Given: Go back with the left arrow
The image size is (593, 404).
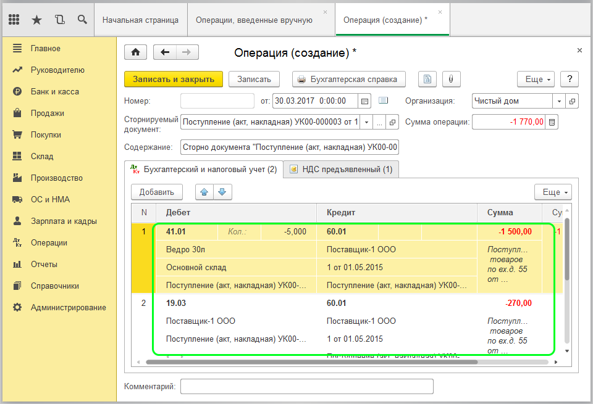Looking at the screenshot, I should pyautogui.click(x=165, y=52).
